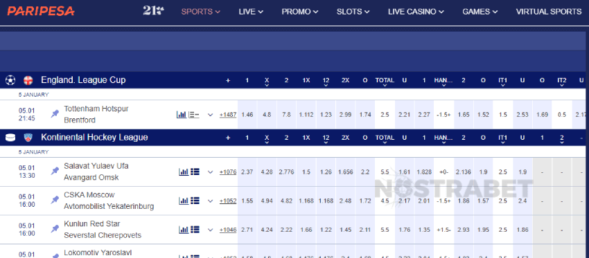
Task: Open the SPORTS menu
Action: click(200, 12)
